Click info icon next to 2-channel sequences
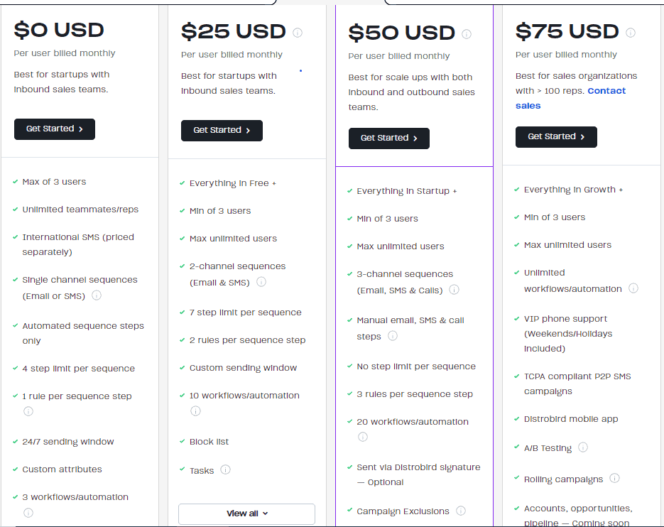 pos(261,281)
